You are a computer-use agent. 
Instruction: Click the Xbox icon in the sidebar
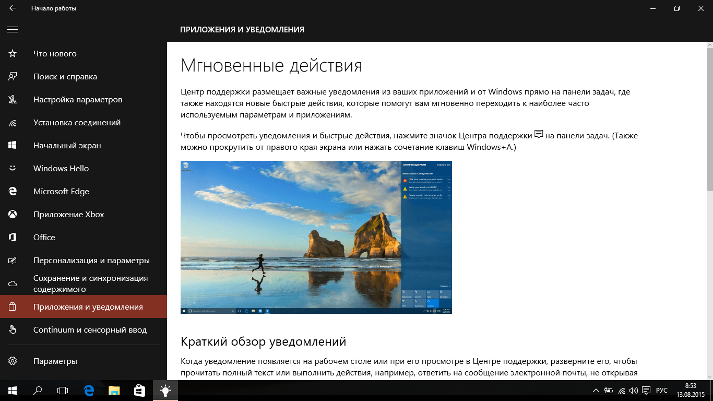tap(13, 215)
